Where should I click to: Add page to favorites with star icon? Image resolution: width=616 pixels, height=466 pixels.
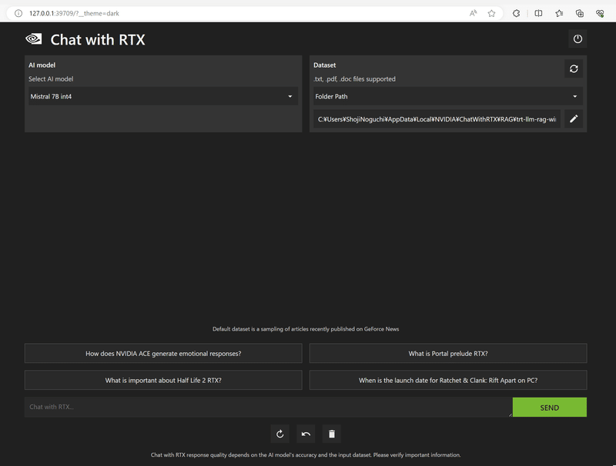point(491,13)
